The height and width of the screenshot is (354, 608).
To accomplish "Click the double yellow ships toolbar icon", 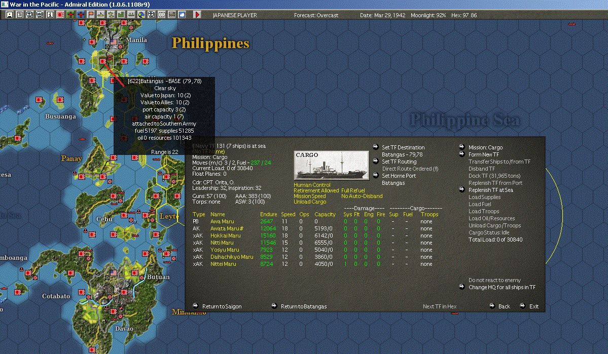I will point(111,15).
